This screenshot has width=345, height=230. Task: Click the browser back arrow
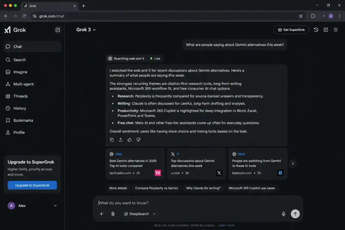tap(6, 16)
